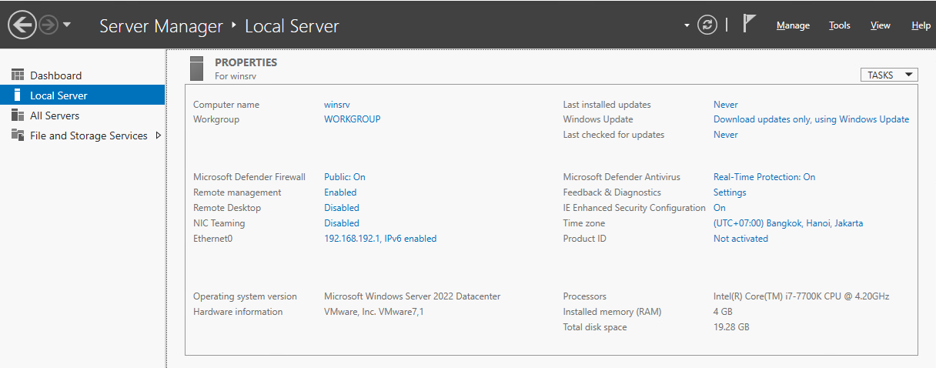Screen dimensions: 936x368
Task: Click the Remote Desktop Disabled link
Action: 341,208
